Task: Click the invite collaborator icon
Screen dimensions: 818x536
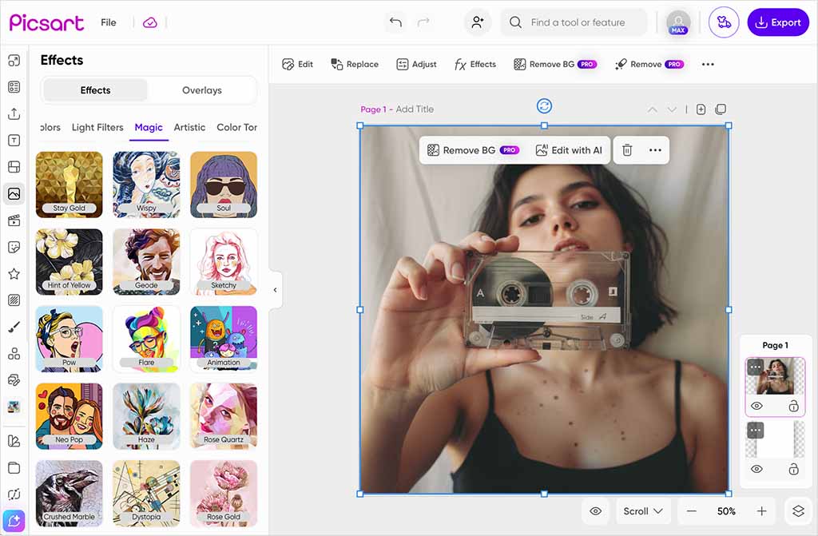Action: 478,22
